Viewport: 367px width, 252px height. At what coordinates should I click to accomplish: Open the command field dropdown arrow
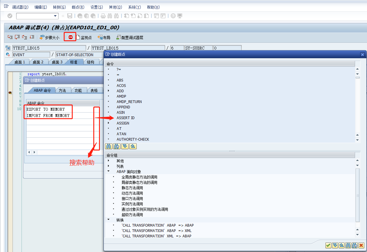55,16
